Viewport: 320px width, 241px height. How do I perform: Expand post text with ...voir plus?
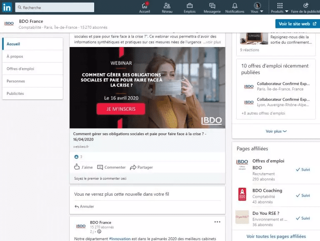tap(212, 42)
